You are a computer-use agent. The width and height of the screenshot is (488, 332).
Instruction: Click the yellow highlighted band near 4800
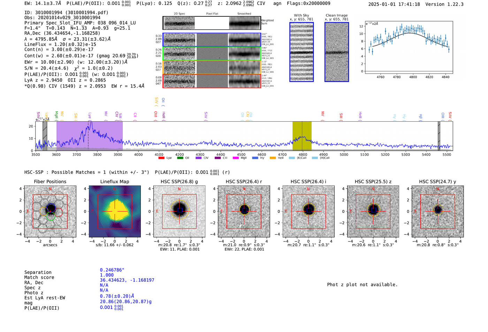[302, 136]
